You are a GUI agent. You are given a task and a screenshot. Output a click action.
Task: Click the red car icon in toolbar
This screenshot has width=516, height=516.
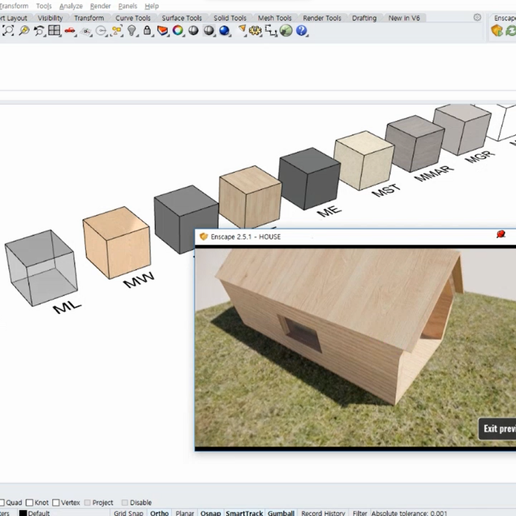click(70, 31)
